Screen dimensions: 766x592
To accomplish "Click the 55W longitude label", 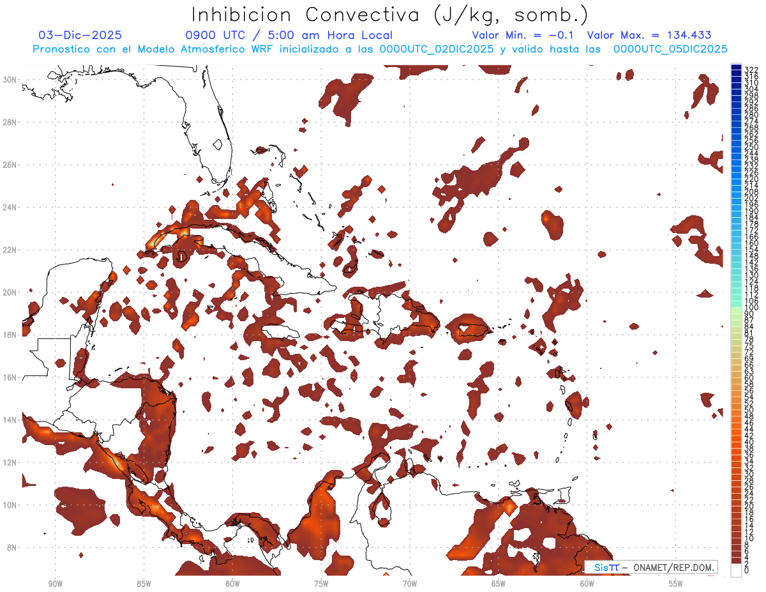I will [675, 584].
